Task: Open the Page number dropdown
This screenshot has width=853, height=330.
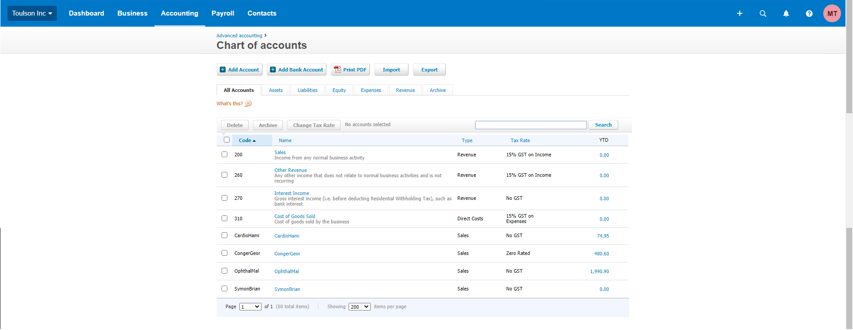Action: (250, 307)
